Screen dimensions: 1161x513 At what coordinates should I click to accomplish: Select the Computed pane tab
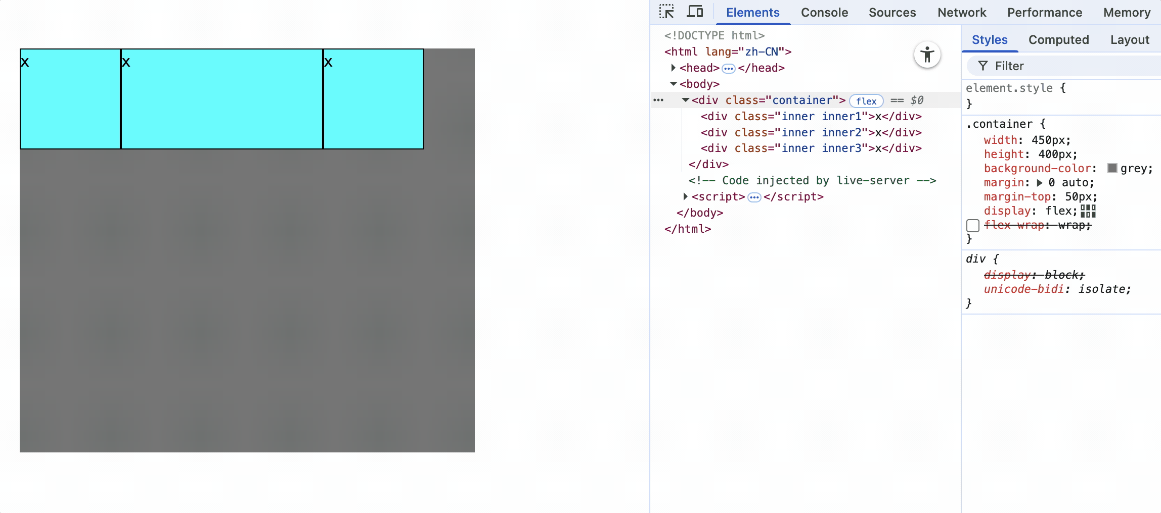pos(1058,40)
